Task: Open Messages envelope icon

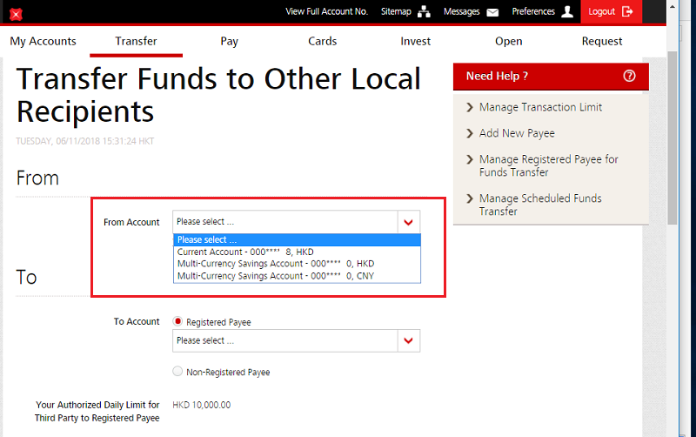Action: click(x=492, y=12)
